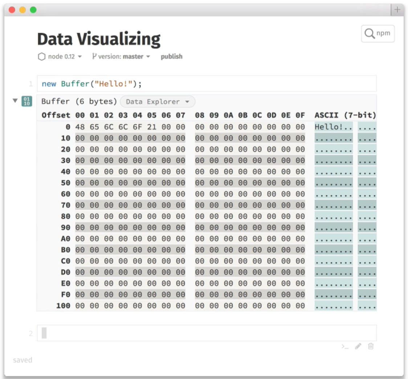Click hex byte 48 in row 0
The height and width of the screenshot is (379, 408).
tap(80, 127)
